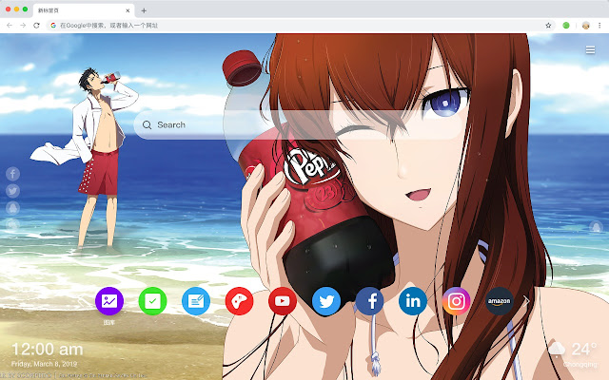Click the green extension icon in toolbar
The image size is (609, 380).
(566, 26)
